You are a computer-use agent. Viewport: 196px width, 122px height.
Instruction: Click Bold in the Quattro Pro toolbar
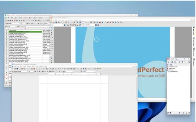point(28,23)
